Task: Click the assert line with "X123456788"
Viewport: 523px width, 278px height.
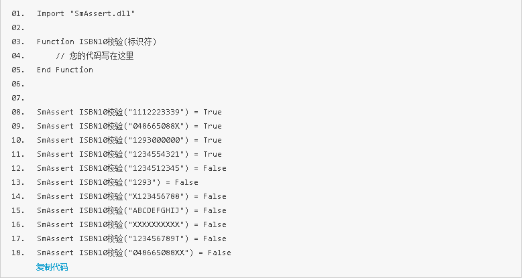Action: [x=131, y=196]
